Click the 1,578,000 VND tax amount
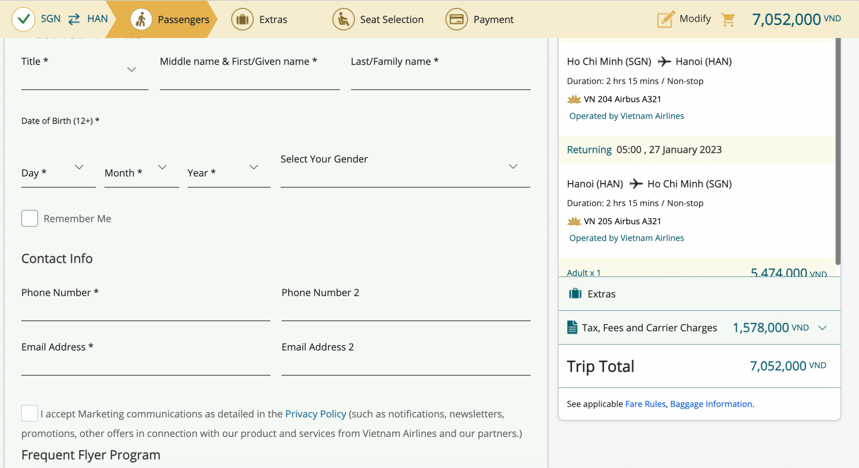This screenshot has width=859, height=468. tap(771, 328)
